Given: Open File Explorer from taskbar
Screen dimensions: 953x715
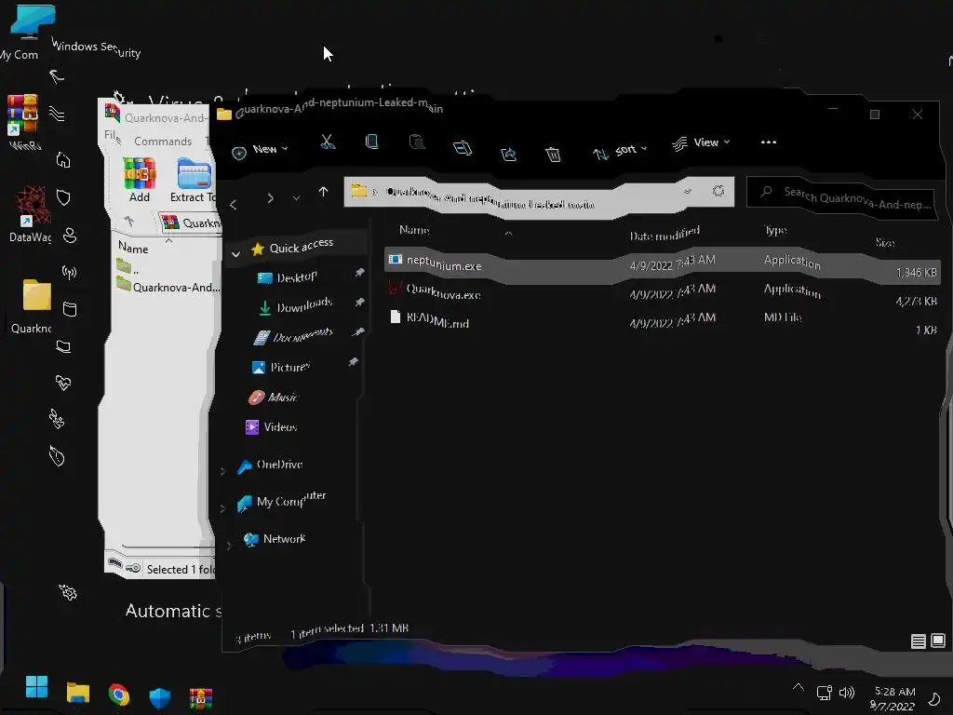Looking at the screenshot, I should tap(78, 693).
